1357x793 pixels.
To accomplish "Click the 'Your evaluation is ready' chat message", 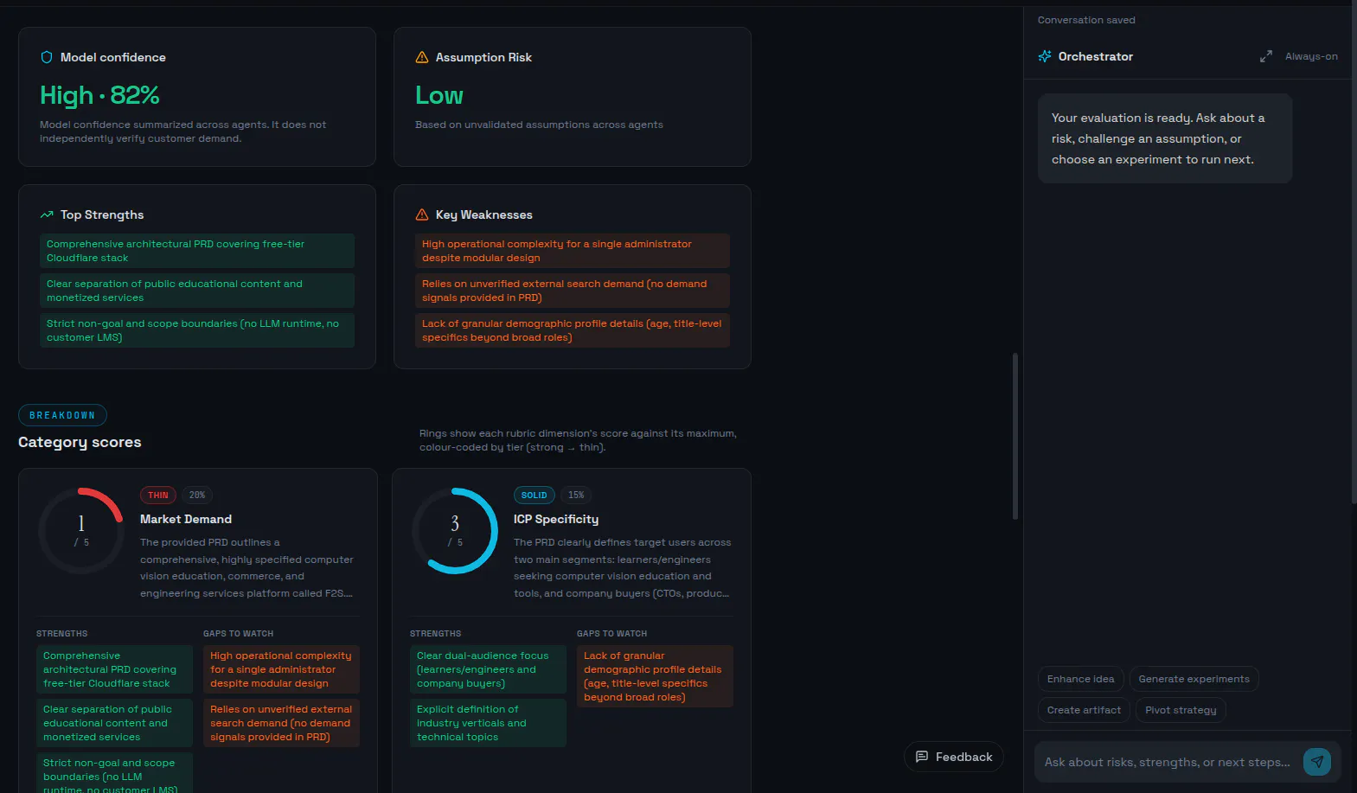I will click(1165, 138).
